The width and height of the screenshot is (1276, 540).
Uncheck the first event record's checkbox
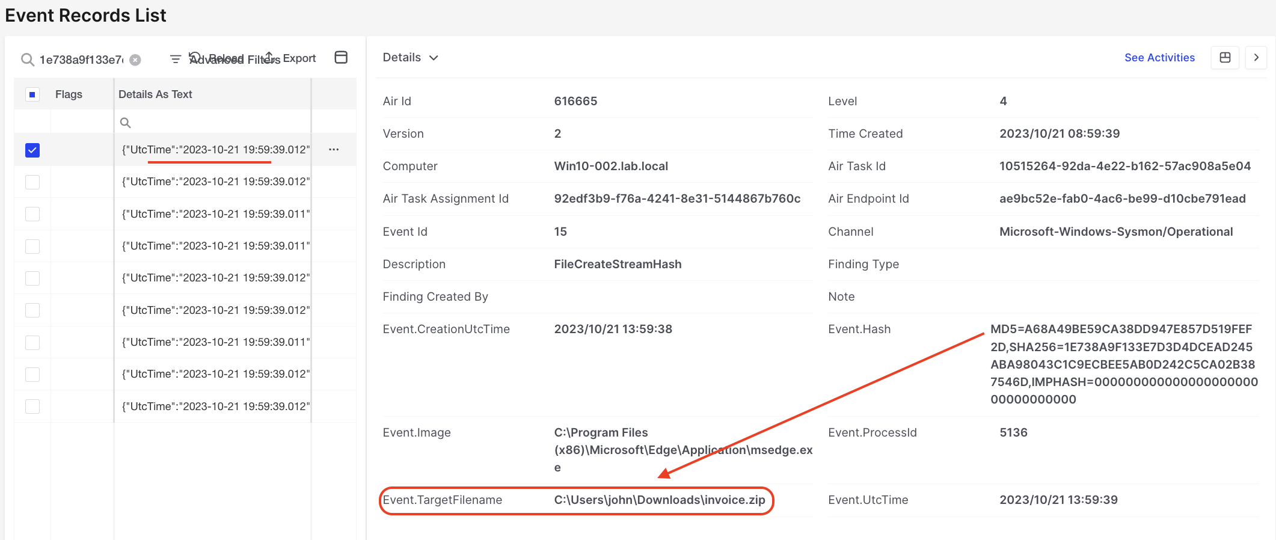[32, 150]
